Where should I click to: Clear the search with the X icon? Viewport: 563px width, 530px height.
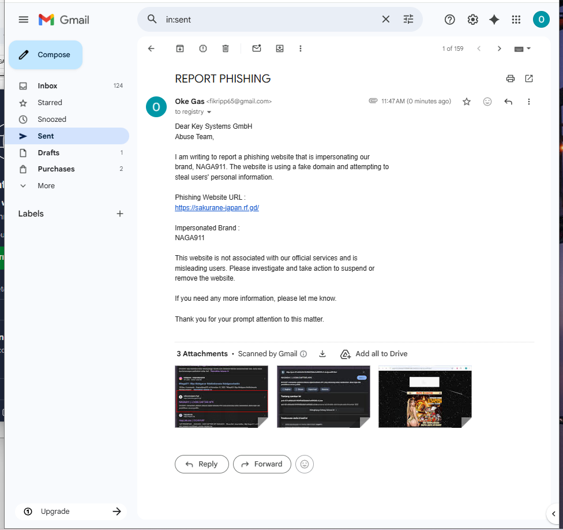[x=386, y=19]
